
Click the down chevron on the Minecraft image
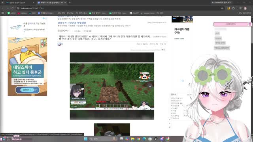point(150,86)
